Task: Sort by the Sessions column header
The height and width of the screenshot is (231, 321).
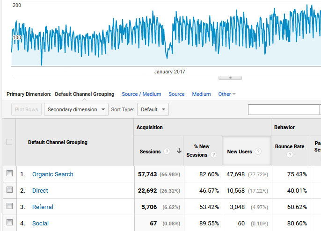Action: coord(150,152)
